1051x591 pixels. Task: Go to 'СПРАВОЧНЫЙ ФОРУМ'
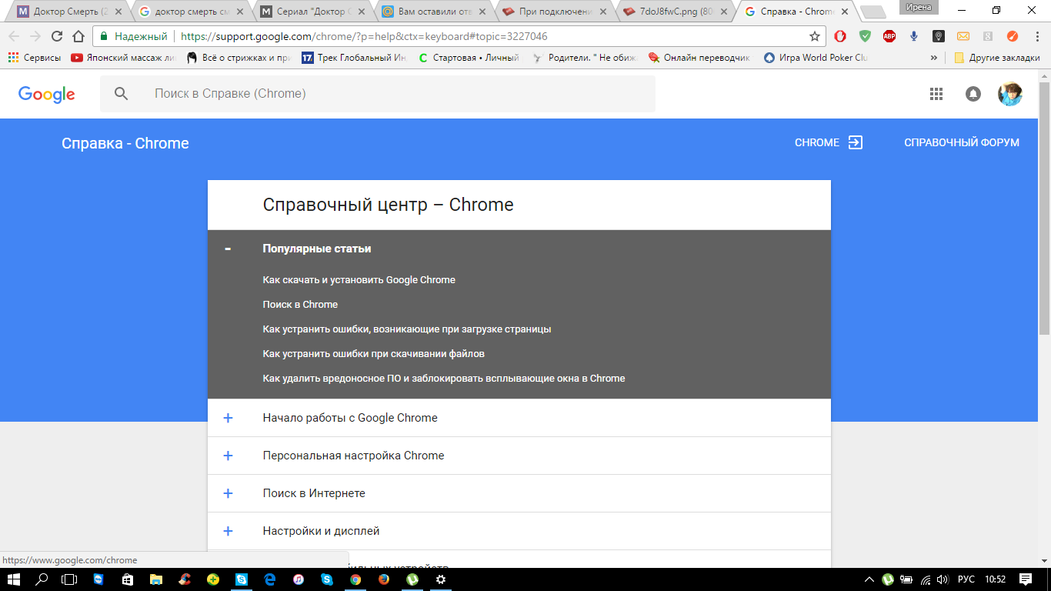[962, 142]
